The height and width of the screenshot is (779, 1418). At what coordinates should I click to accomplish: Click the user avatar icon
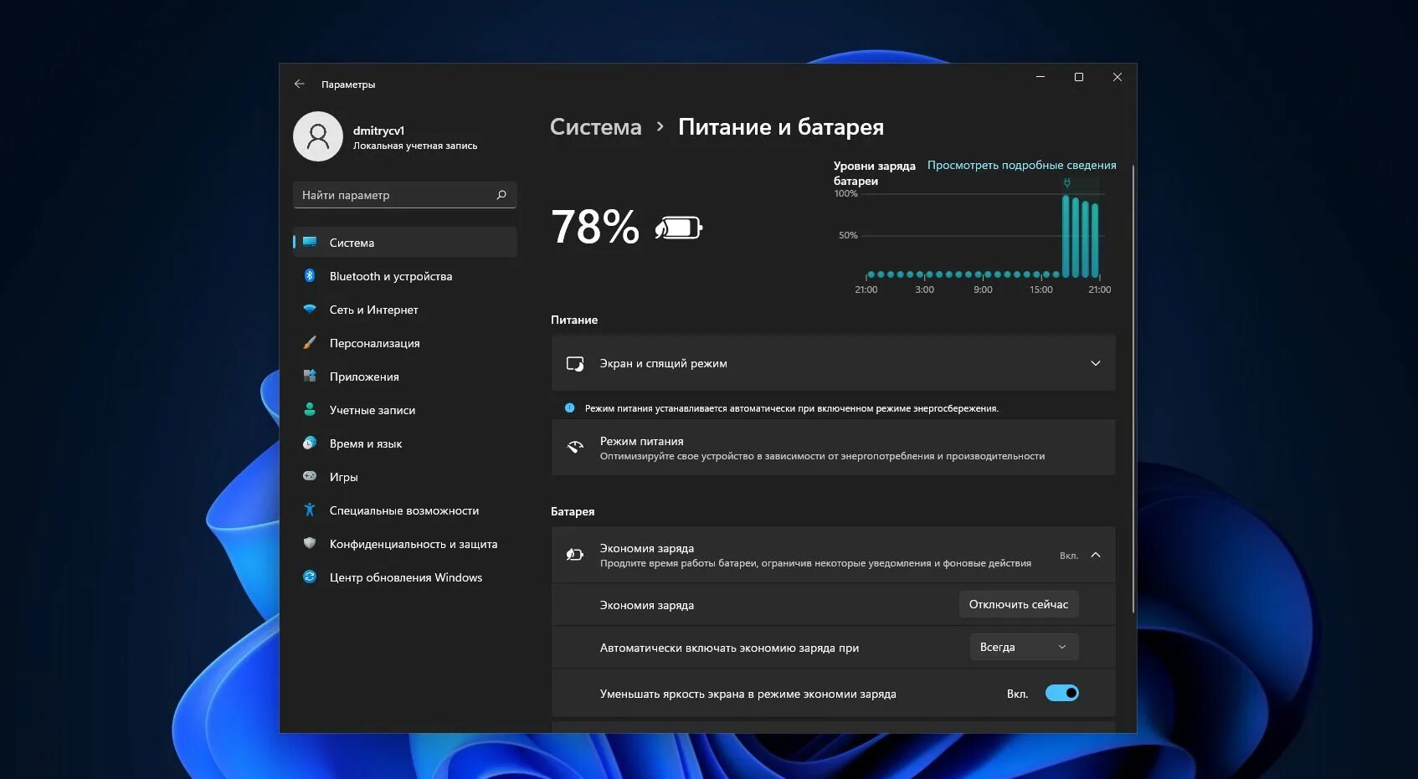click(318, 136)
